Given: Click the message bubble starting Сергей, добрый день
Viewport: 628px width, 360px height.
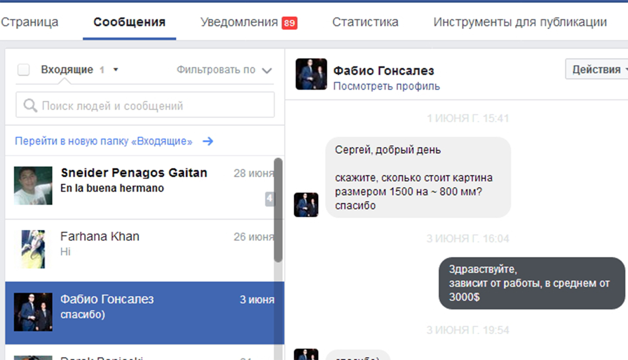Looking at the screenshot, I should click(x=418, y=178).
